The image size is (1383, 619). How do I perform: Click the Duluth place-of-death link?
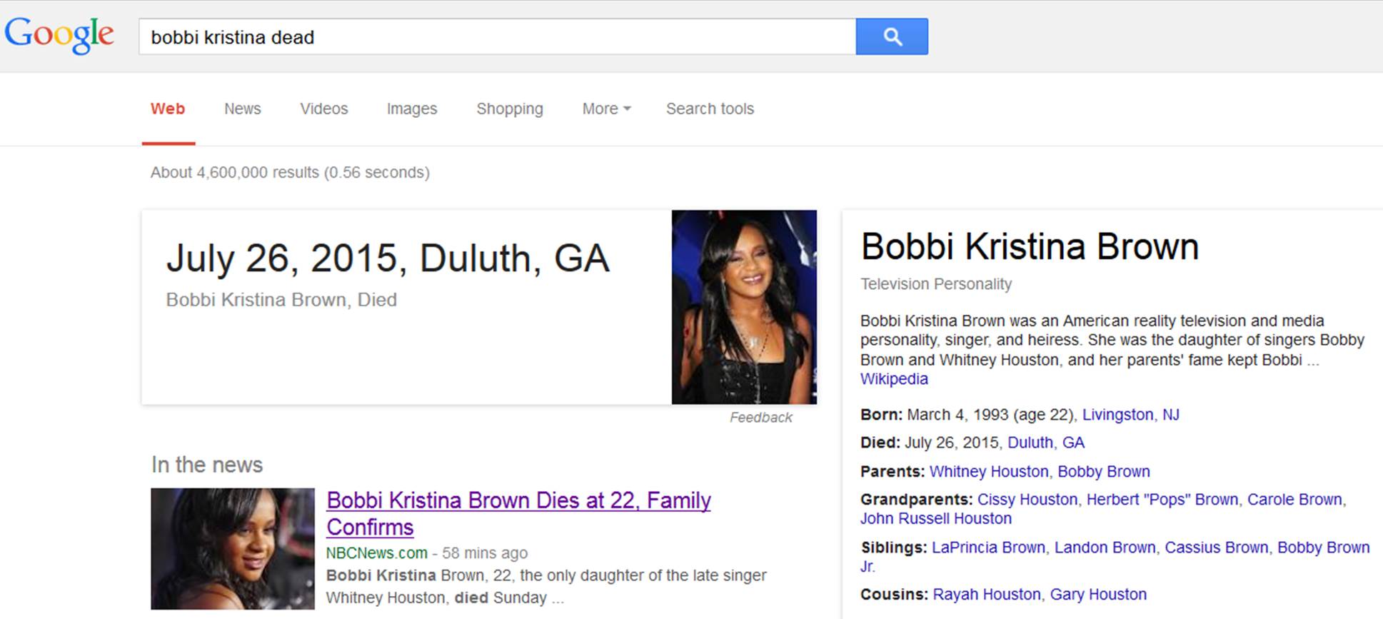[x=1030, y=443]
